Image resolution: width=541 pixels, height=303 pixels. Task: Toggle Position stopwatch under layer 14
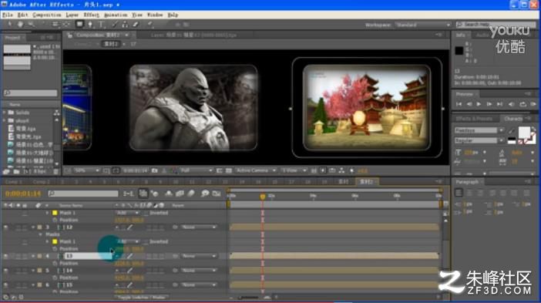click(55, 278)
